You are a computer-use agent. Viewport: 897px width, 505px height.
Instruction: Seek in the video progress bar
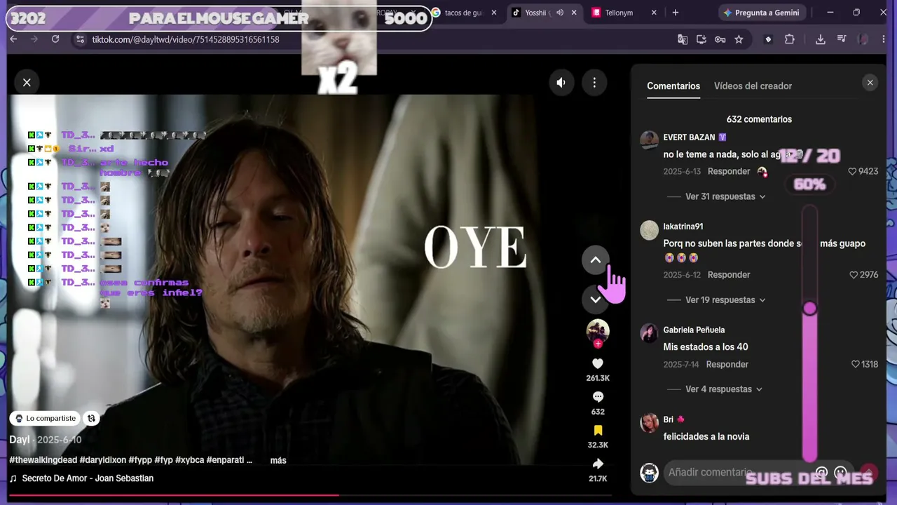(x=310, y=495)
